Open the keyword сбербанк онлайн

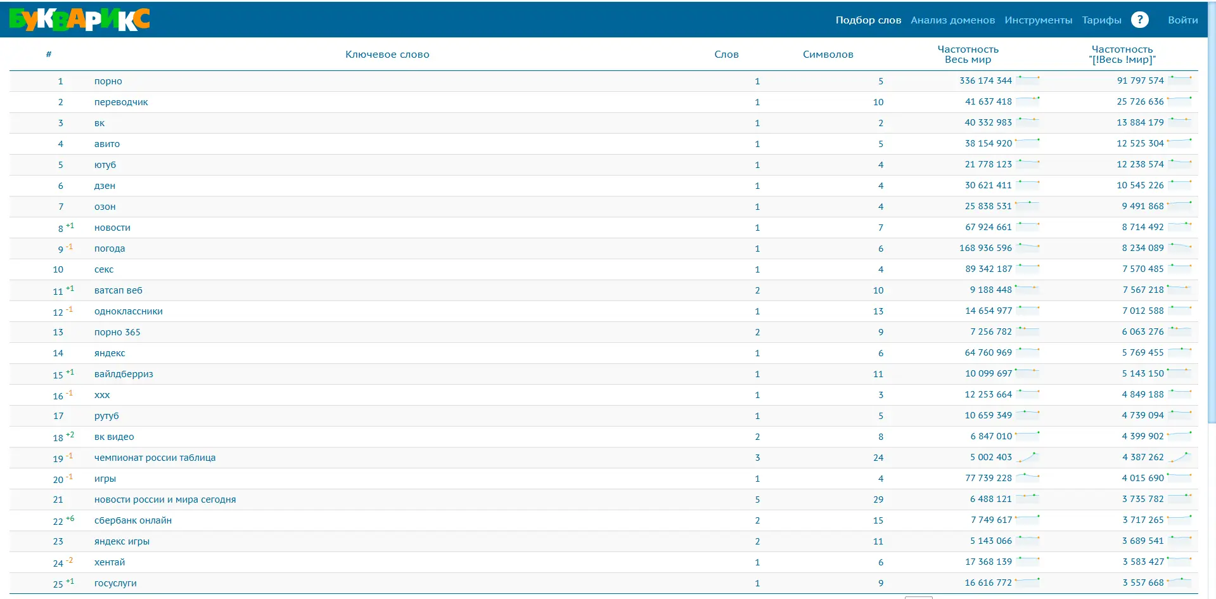[133, 520]
